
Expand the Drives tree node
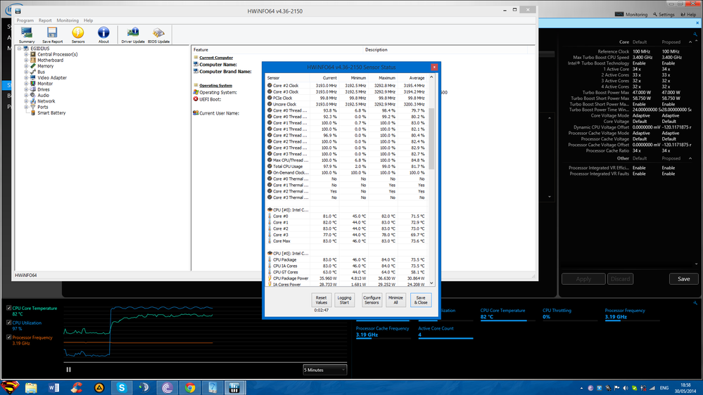(26, 89)
